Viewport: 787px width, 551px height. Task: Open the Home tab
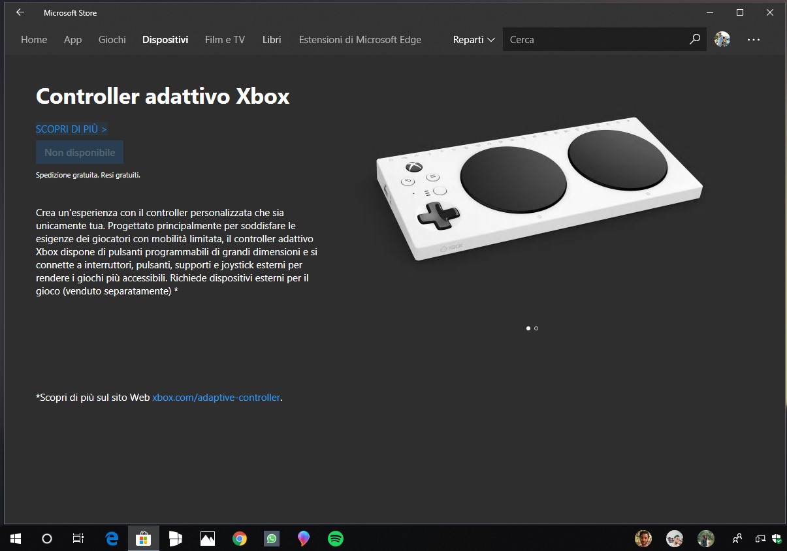(34, 40)
